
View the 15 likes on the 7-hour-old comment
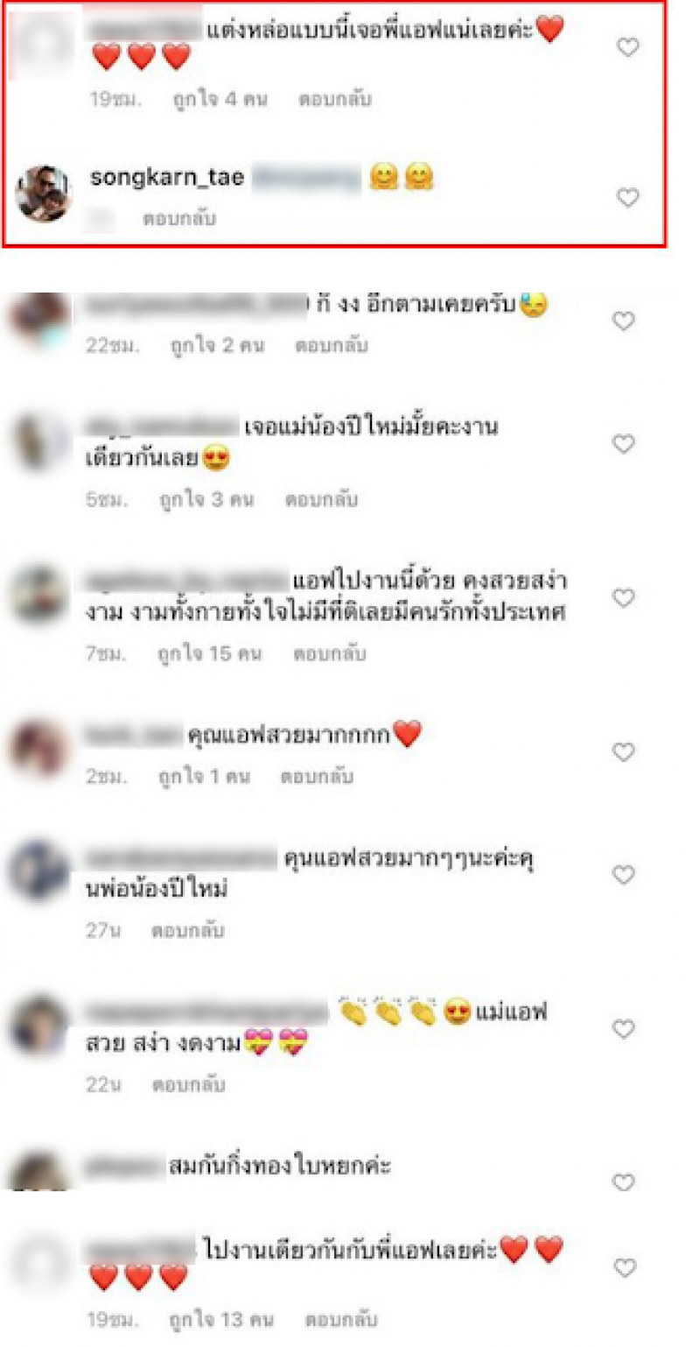coord(208,653)
